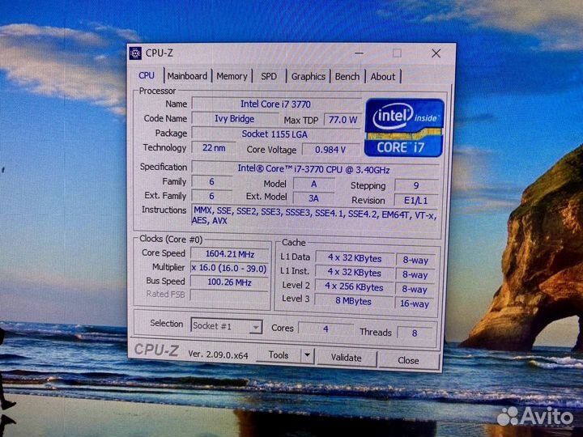Screen dimensions: 583x437
Task: Click the Technology value '22 nm'
Action: 214,148
